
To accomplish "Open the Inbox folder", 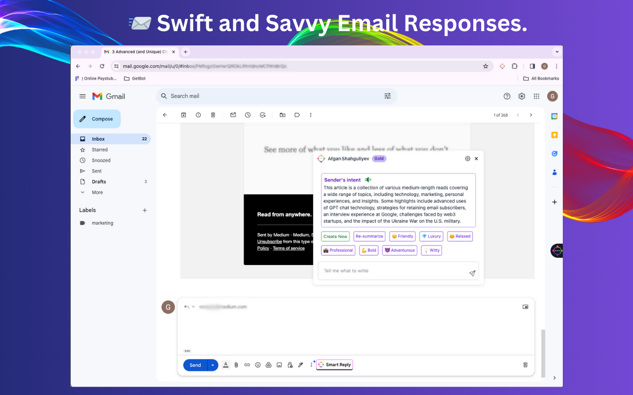I will pyautogui.click(x=111, y=139).
